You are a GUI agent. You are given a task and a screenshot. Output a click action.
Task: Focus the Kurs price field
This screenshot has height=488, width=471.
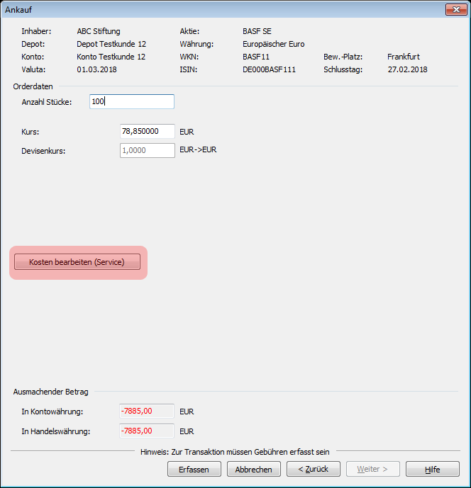point(148,132)
